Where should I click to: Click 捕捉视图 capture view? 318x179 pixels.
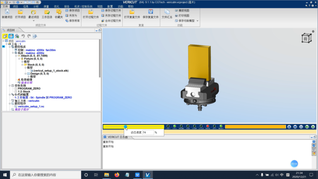click(x=182, y=10)
